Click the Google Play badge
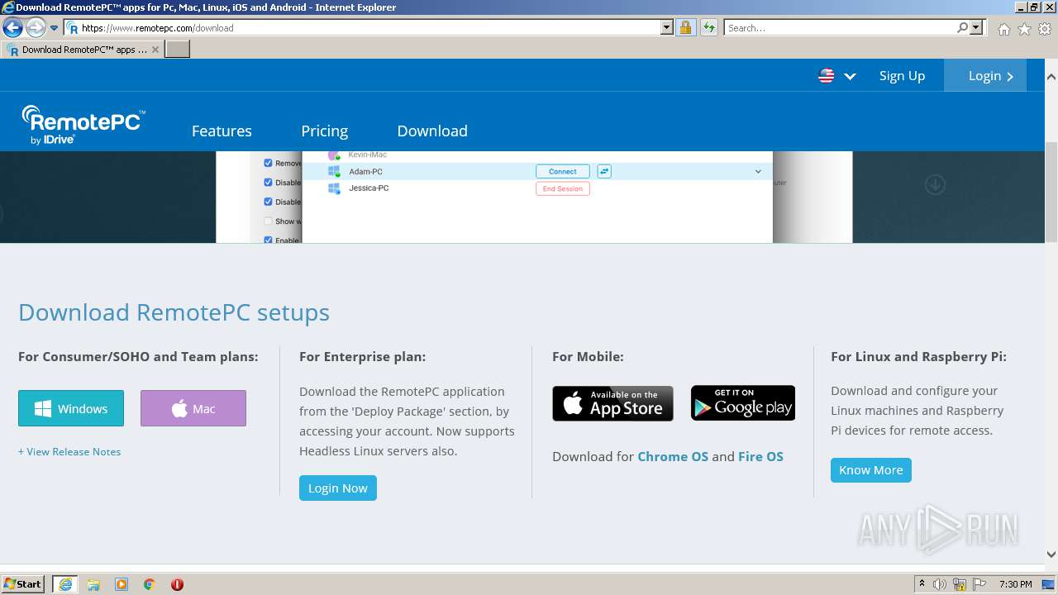This screenshot has height=595, width=1058. [x=743, y=403]
